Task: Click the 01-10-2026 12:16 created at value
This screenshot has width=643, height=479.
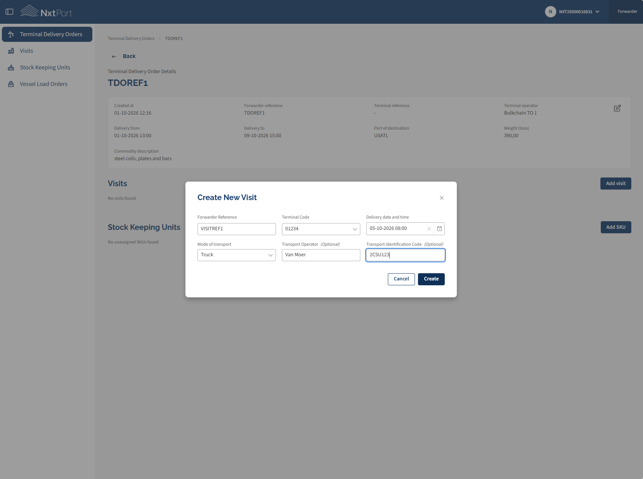Action: click(x=133, y=113)
